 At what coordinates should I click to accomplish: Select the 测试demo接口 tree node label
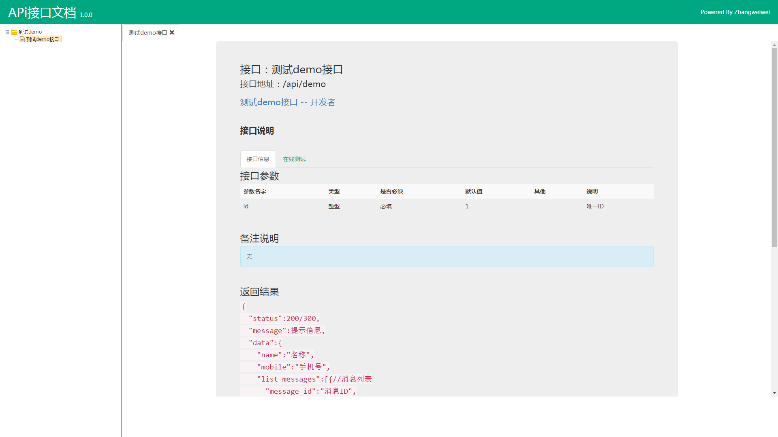coord(43,39)
